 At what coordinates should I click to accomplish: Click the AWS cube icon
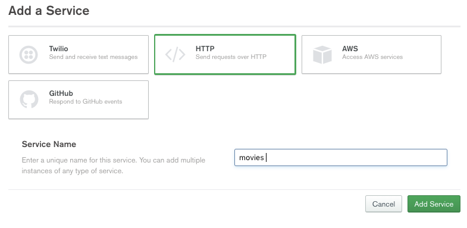pyautogui.click(x=322, y=55)
